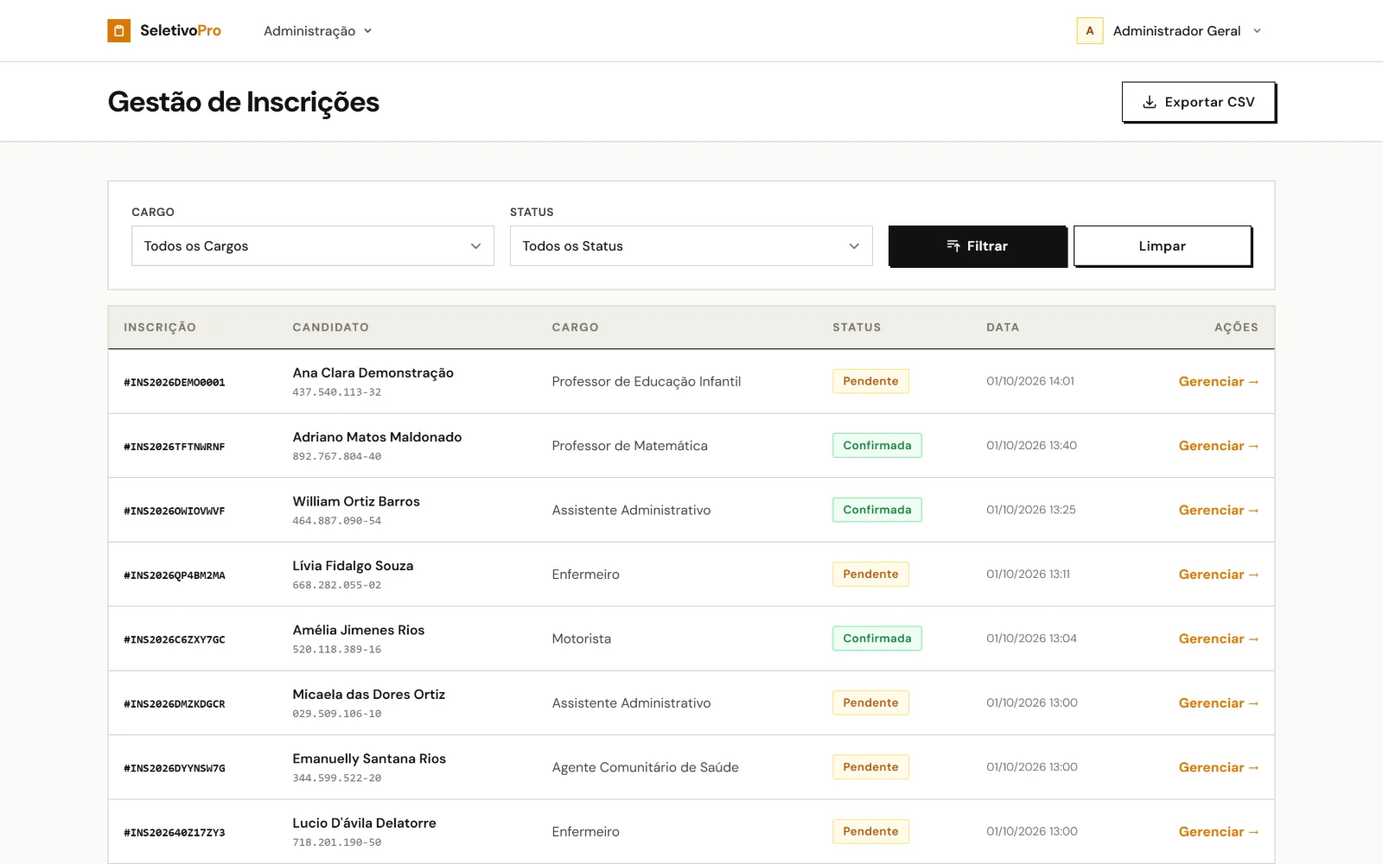Open the Todos os Status dropdown
The height and width of the screenshot is (864, 1383).
click(691, 246)
